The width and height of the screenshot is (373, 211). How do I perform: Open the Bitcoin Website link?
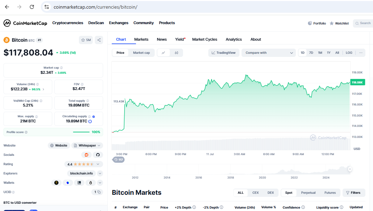pyautogui.click(x=59, y=145)
